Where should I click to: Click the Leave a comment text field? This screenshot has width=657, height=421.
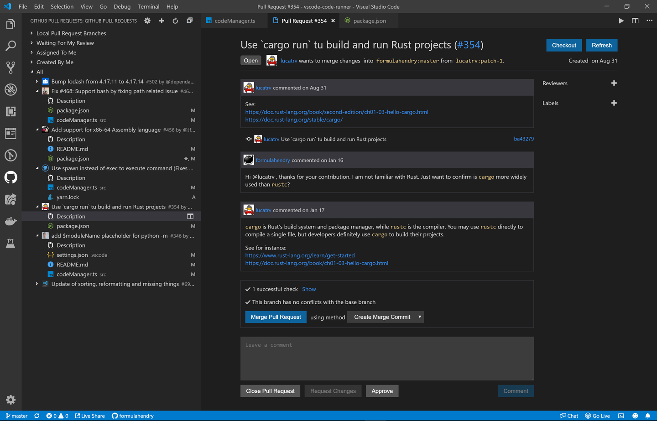(386, 359)
